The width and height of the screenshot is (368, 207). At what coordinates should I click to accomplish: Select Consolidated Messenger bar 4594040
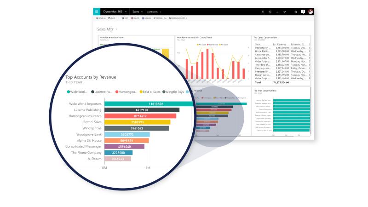point(124,146)
